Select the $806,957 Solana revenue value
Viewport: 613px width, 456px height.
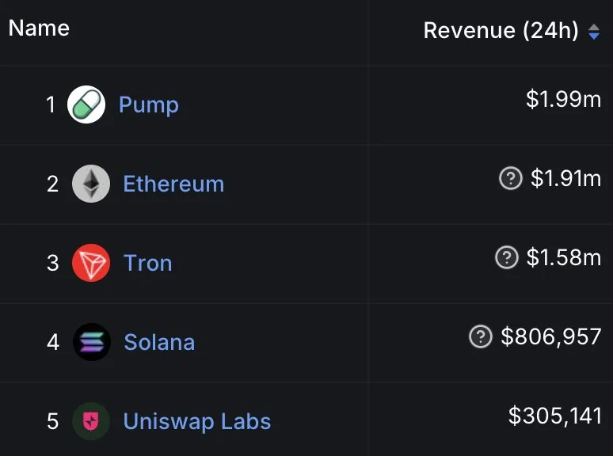click(x=551, y=336)
